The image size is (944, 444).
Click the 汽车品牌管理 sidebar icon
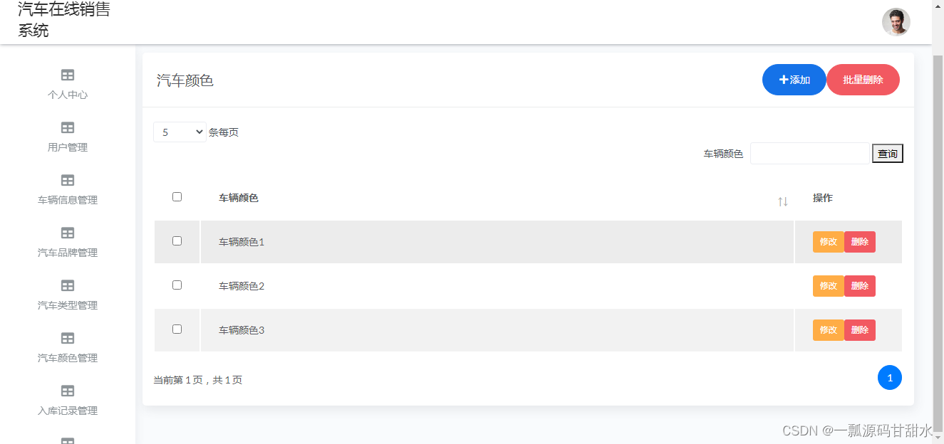pos(68,233)
